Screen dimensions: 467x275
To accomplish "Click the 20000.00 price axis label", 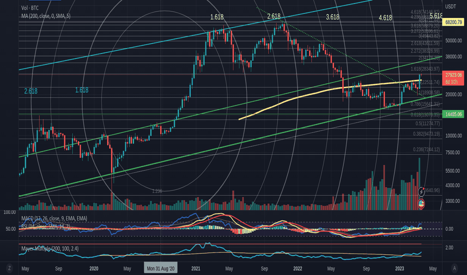I will click(x=453, y=94).
